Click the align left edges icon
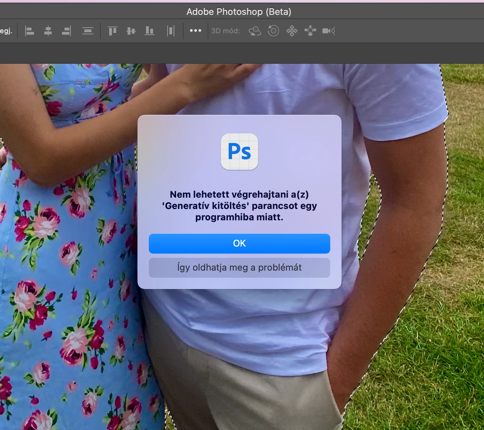 pyautogui.click(x=29, y=31)
